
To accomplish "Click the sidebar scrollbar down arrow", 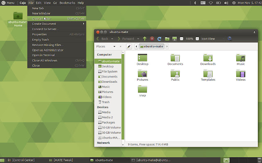I will coord(123,145).
